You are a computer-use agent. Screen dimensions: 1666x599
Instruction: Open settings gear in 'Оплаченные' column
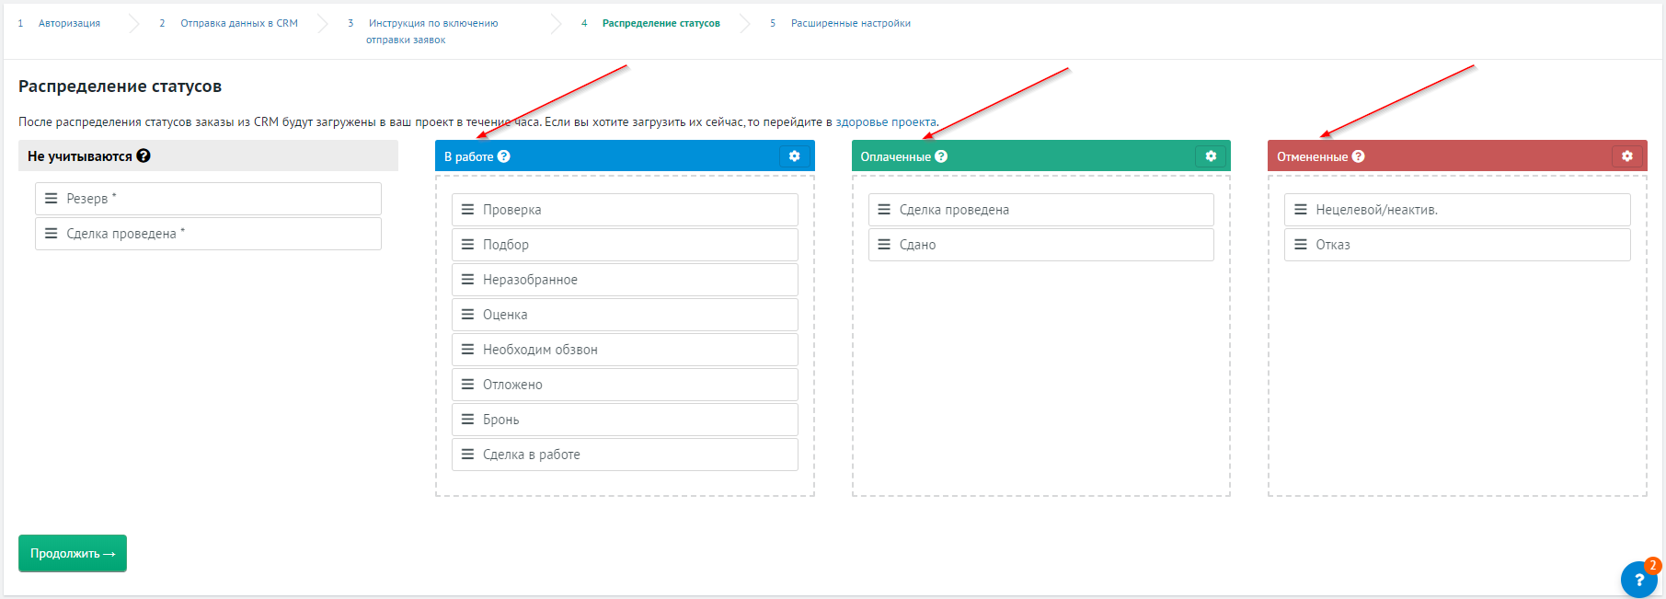tap(1211, 156)
